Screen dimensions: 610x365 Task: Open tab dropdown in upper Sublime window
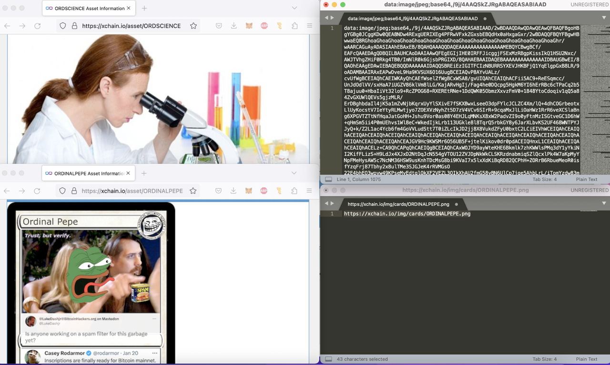click(604, 18)
